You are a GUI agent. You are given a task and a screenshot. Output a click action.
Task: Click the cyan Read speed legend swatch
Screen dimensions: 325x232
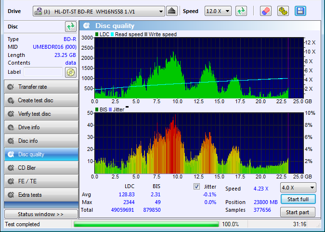click(112, 34)
